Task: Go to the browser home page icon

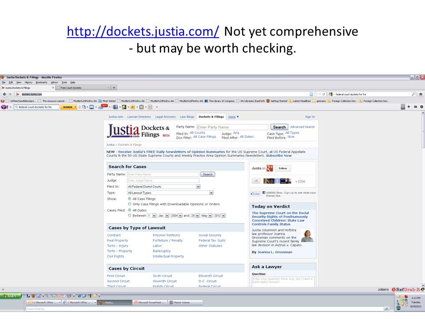Action: 421,94
